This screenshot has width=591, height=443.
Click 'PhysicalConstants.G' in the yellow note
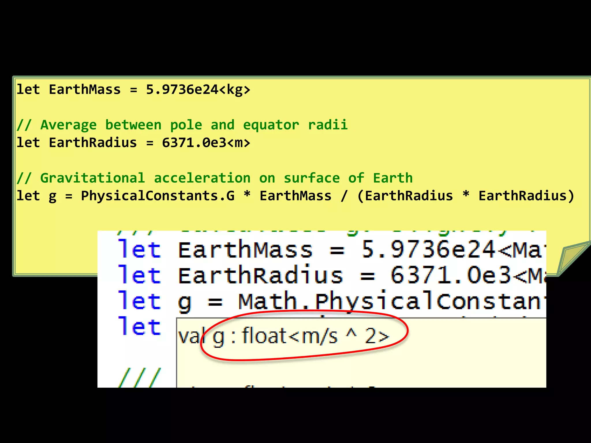[158, 196]
